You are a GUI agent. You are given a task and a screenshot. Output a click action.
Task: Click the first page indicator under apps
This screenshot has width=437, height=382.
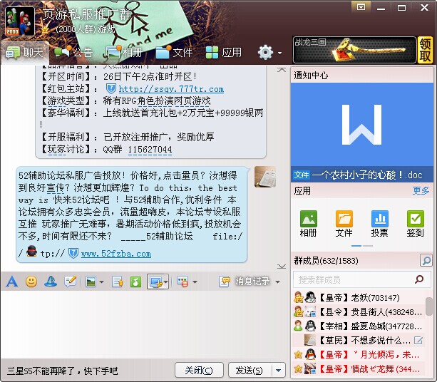pos(356,246)
